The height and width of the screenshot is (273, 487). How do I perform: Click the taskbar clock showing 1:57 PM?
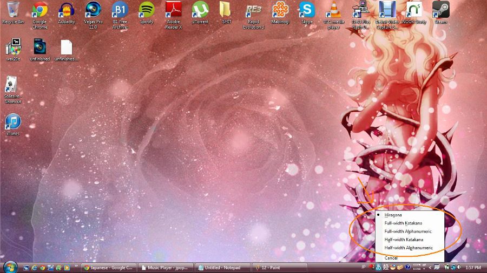(x=473, y=267)
